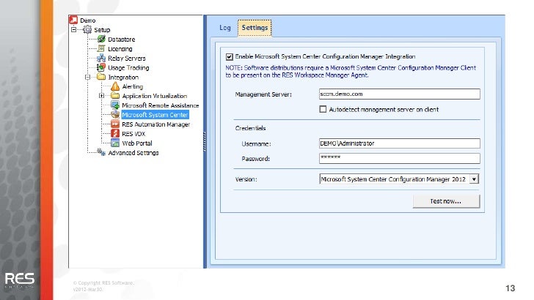Viewport: 534px width, 300px height.
Task: Click the Advanced Settings gears icon
Action: 101,152
